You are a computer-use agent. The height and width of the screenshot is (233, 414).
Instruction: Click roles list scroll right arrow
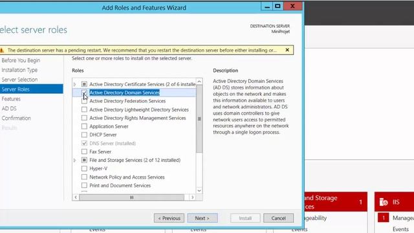193,197
